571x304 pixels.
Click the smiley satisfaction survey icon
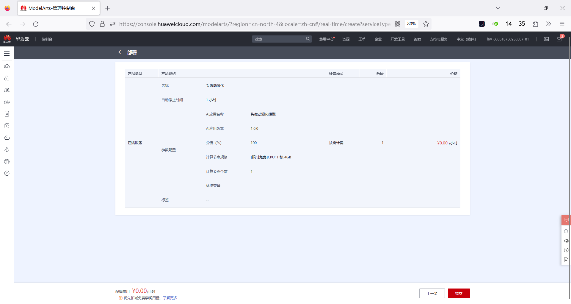tap(566, 231)
